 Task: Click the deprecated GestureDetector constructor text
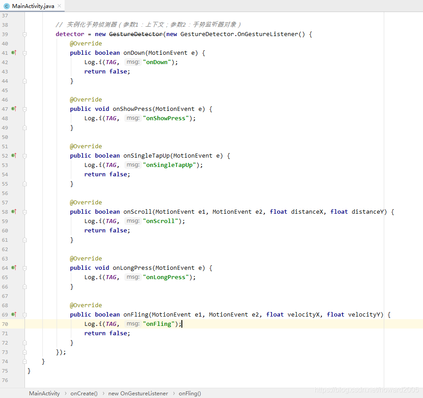136,34
